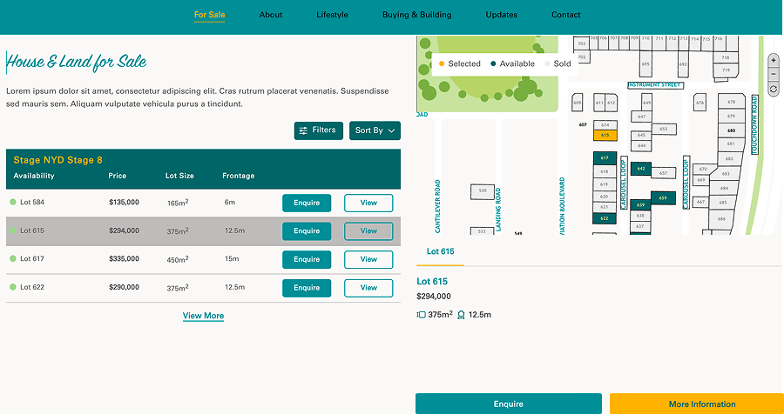
Task: Click the View More link
Action: (x=203, y=316)
